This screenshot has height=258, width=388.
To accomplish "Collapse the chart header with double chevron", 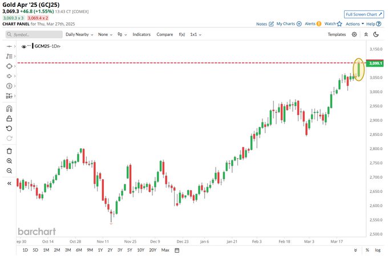I will point(366,34).
